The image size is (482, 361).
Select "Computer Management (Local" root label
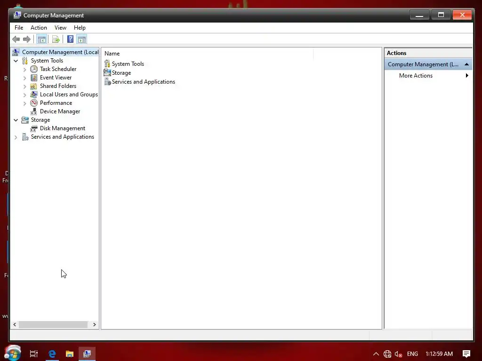60,52
